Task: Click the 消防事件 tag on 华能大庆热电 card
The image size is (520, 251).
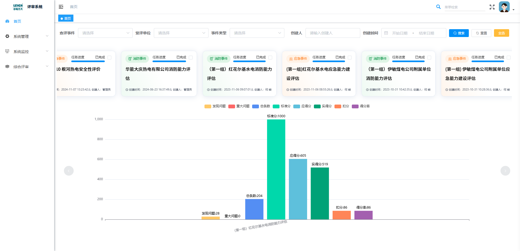Action: coord(137,59)
